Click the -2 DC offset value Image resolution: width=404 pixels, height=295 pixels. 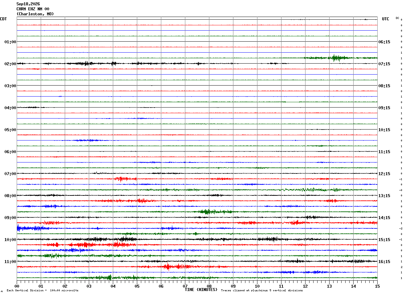coord(401,228)
